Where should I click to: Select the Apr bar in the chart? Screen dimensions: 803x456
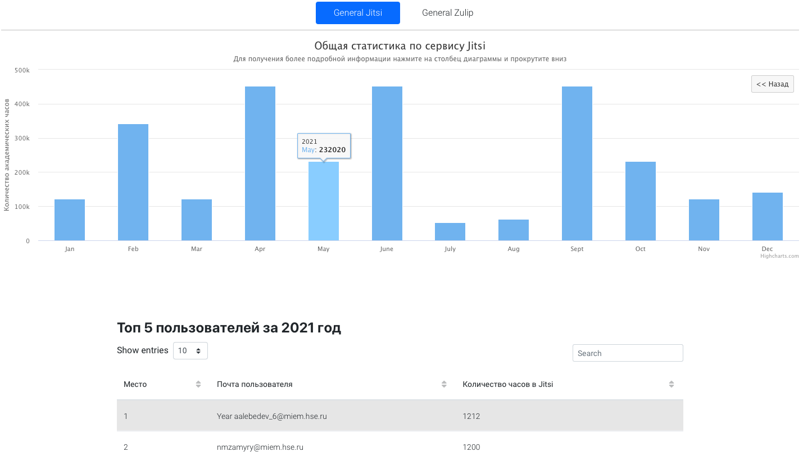(260, 163)
